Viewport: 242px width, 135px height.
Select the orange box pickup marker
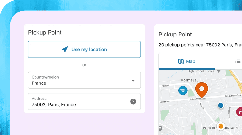tap(221, 126)
